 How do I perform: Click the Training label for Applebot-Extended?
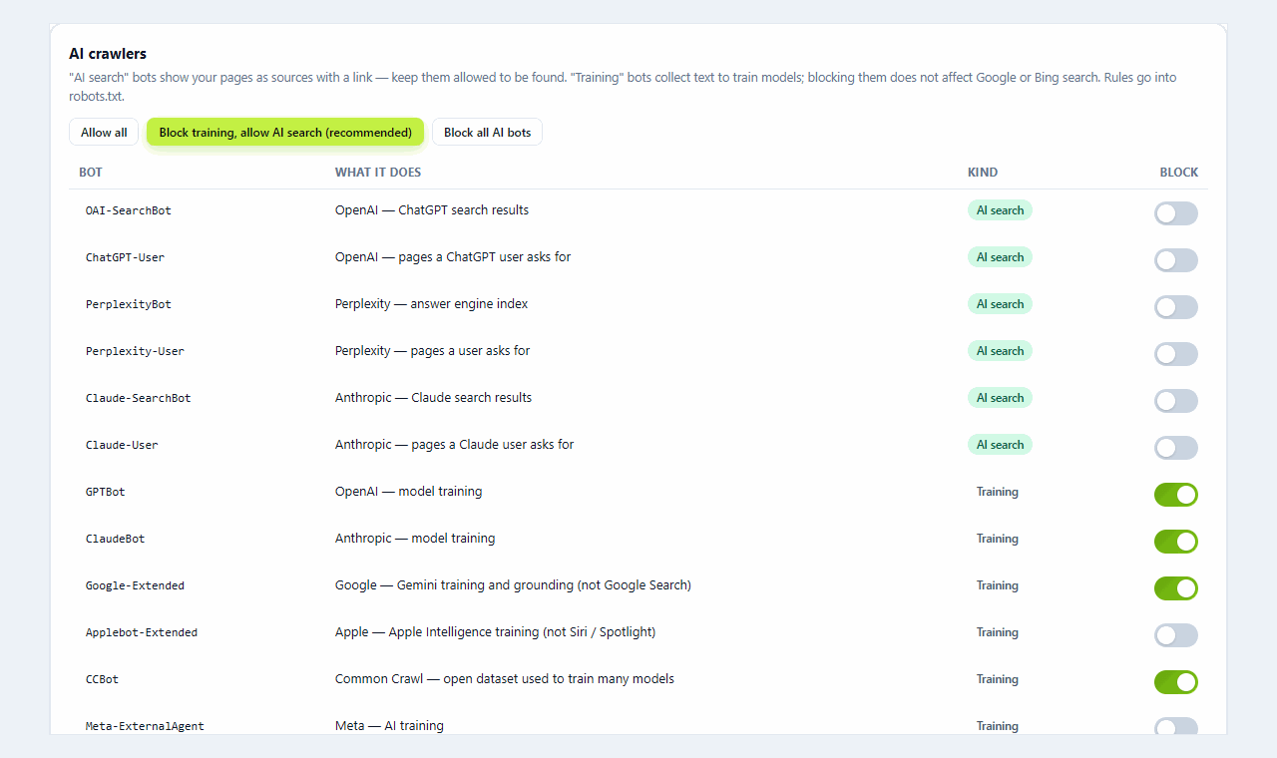point(997,632)
